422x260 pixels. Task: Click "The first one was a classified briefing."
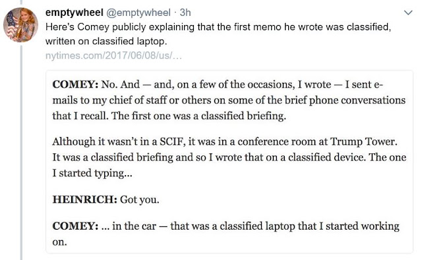tap(198, 116)
